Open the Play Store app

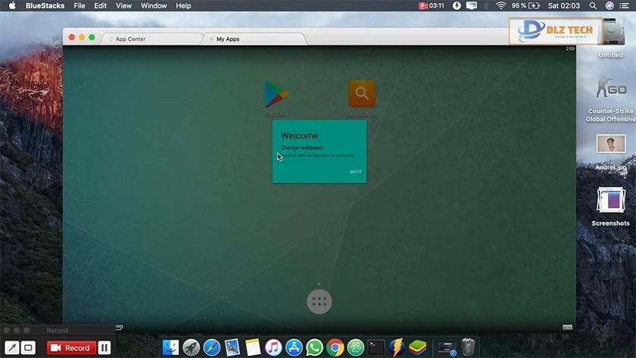pos(276,95)
